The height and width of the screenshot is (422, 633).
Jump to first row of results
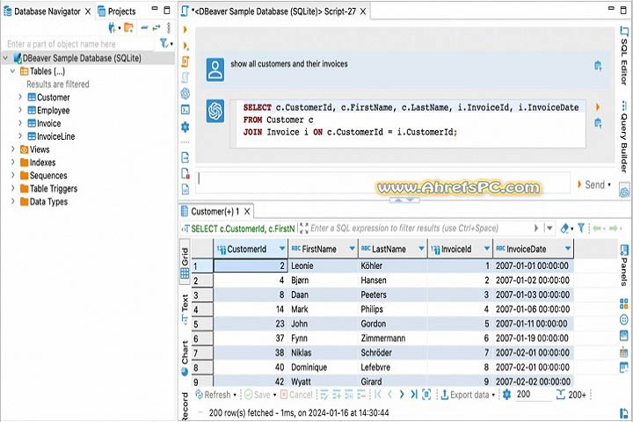378,395
